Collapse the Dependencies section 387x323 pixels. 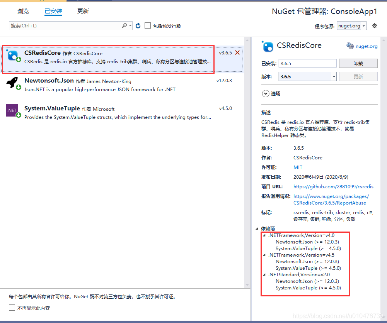[257, 228]
